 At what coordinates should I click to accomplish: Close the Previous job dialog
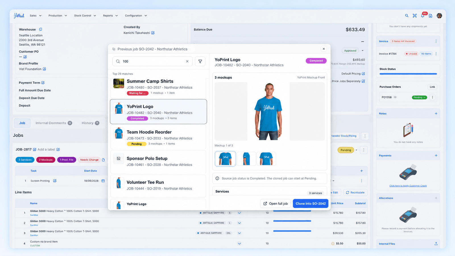pyautogui.click(x=324, y=49)
